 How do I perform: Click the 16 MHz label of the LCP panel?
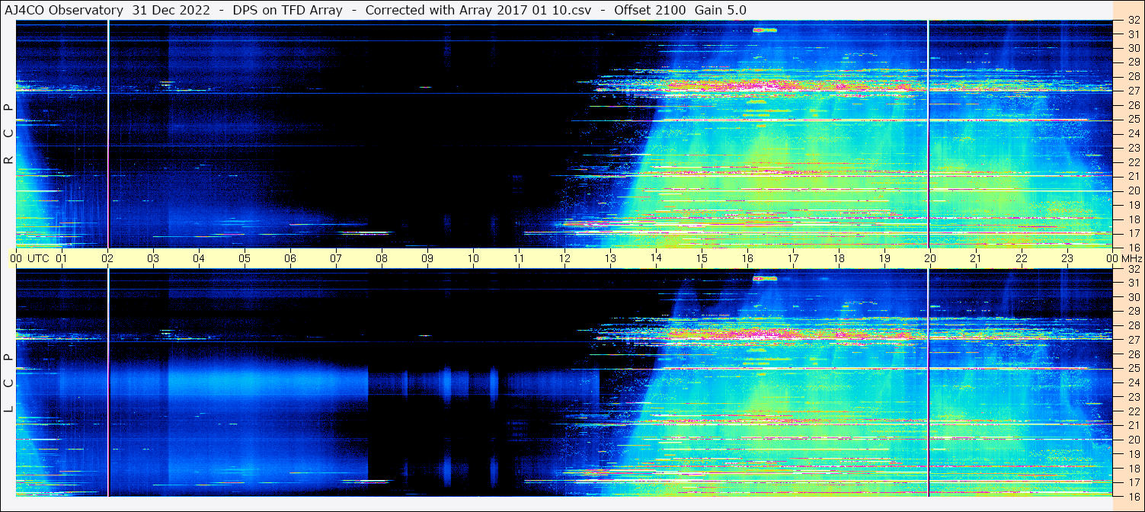(x=1133, y=496)
